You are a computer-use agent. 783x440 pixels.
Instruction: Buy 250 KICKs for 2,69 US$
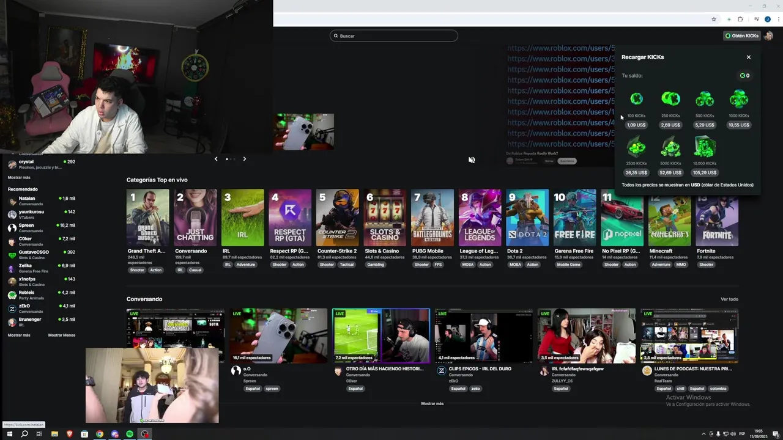tap(670, 125)
